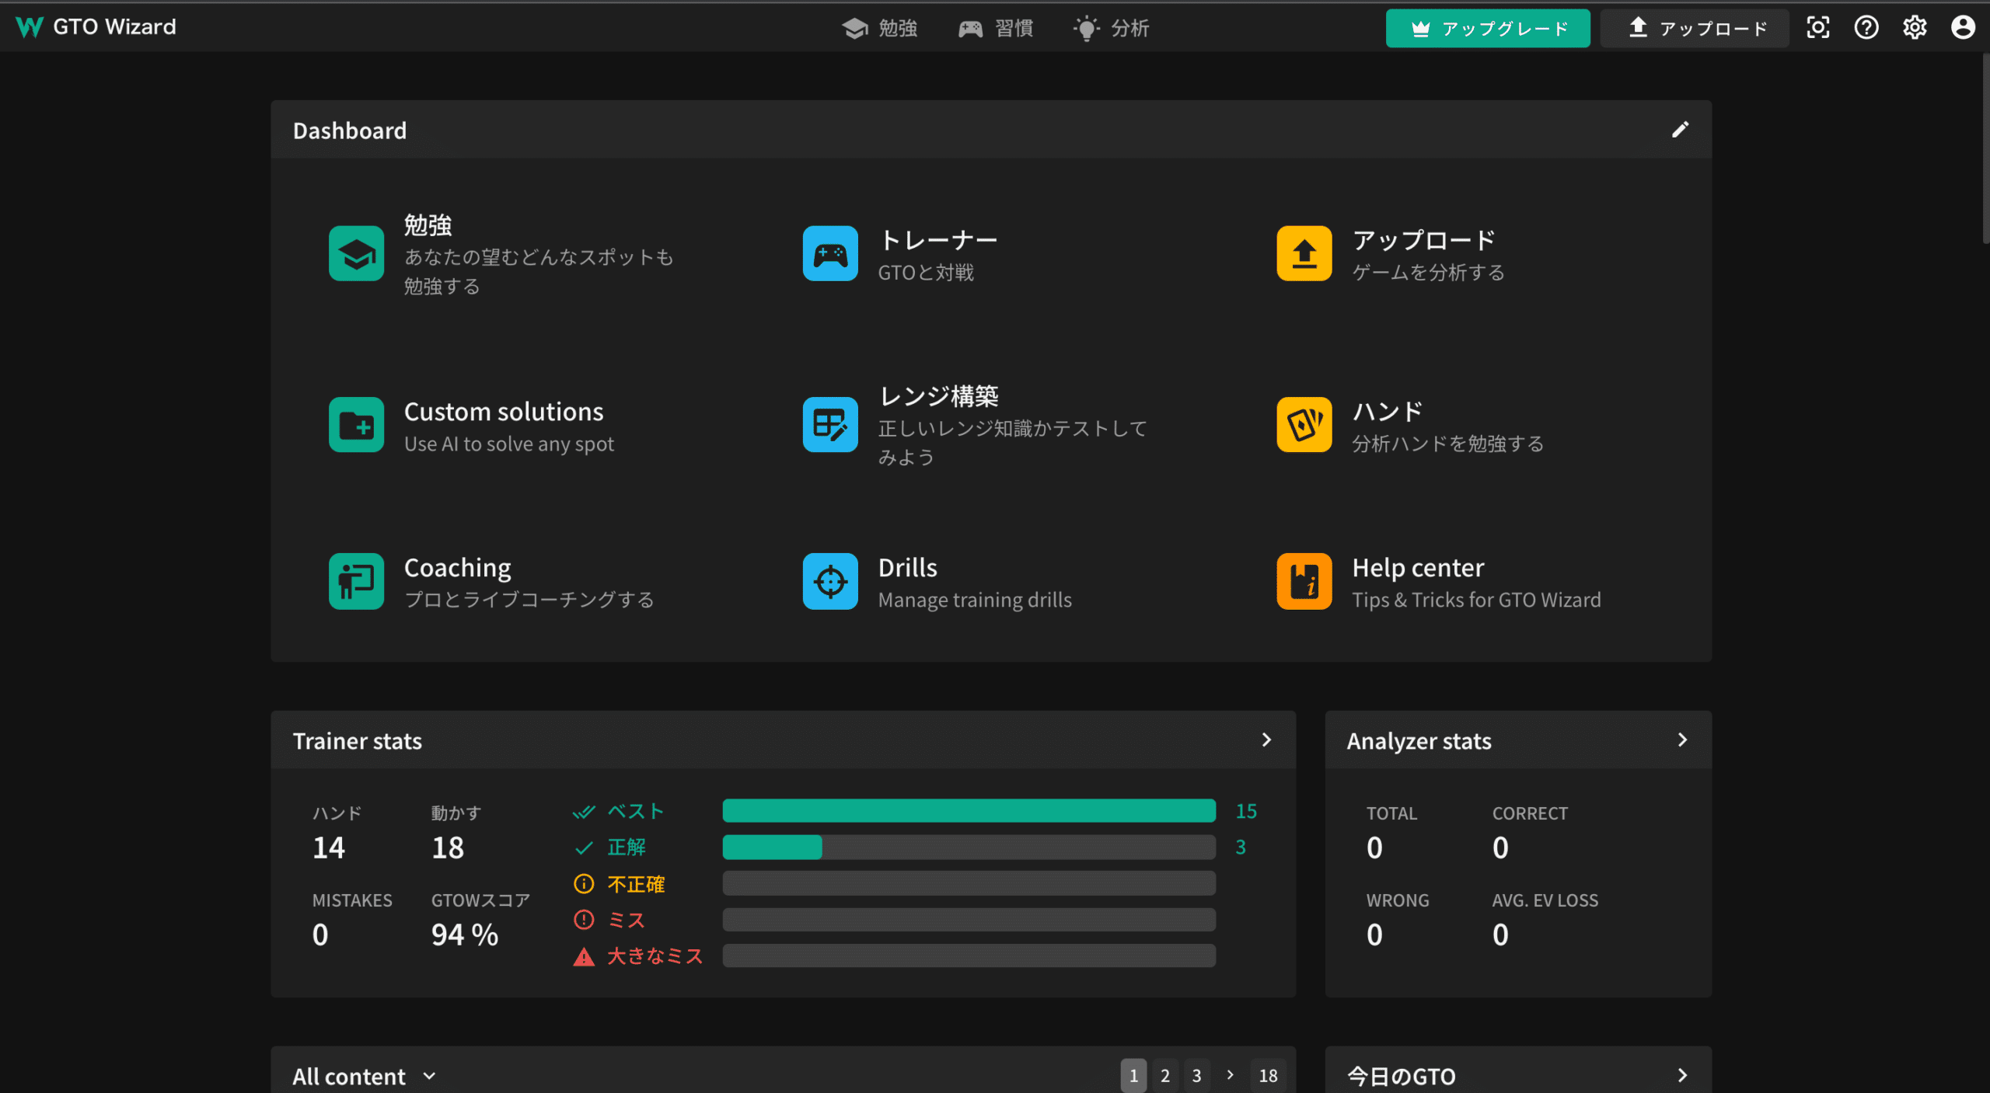Click the ハンド count 14
Viewport: 1990px width, 1093px height.
tap(328, 848)
